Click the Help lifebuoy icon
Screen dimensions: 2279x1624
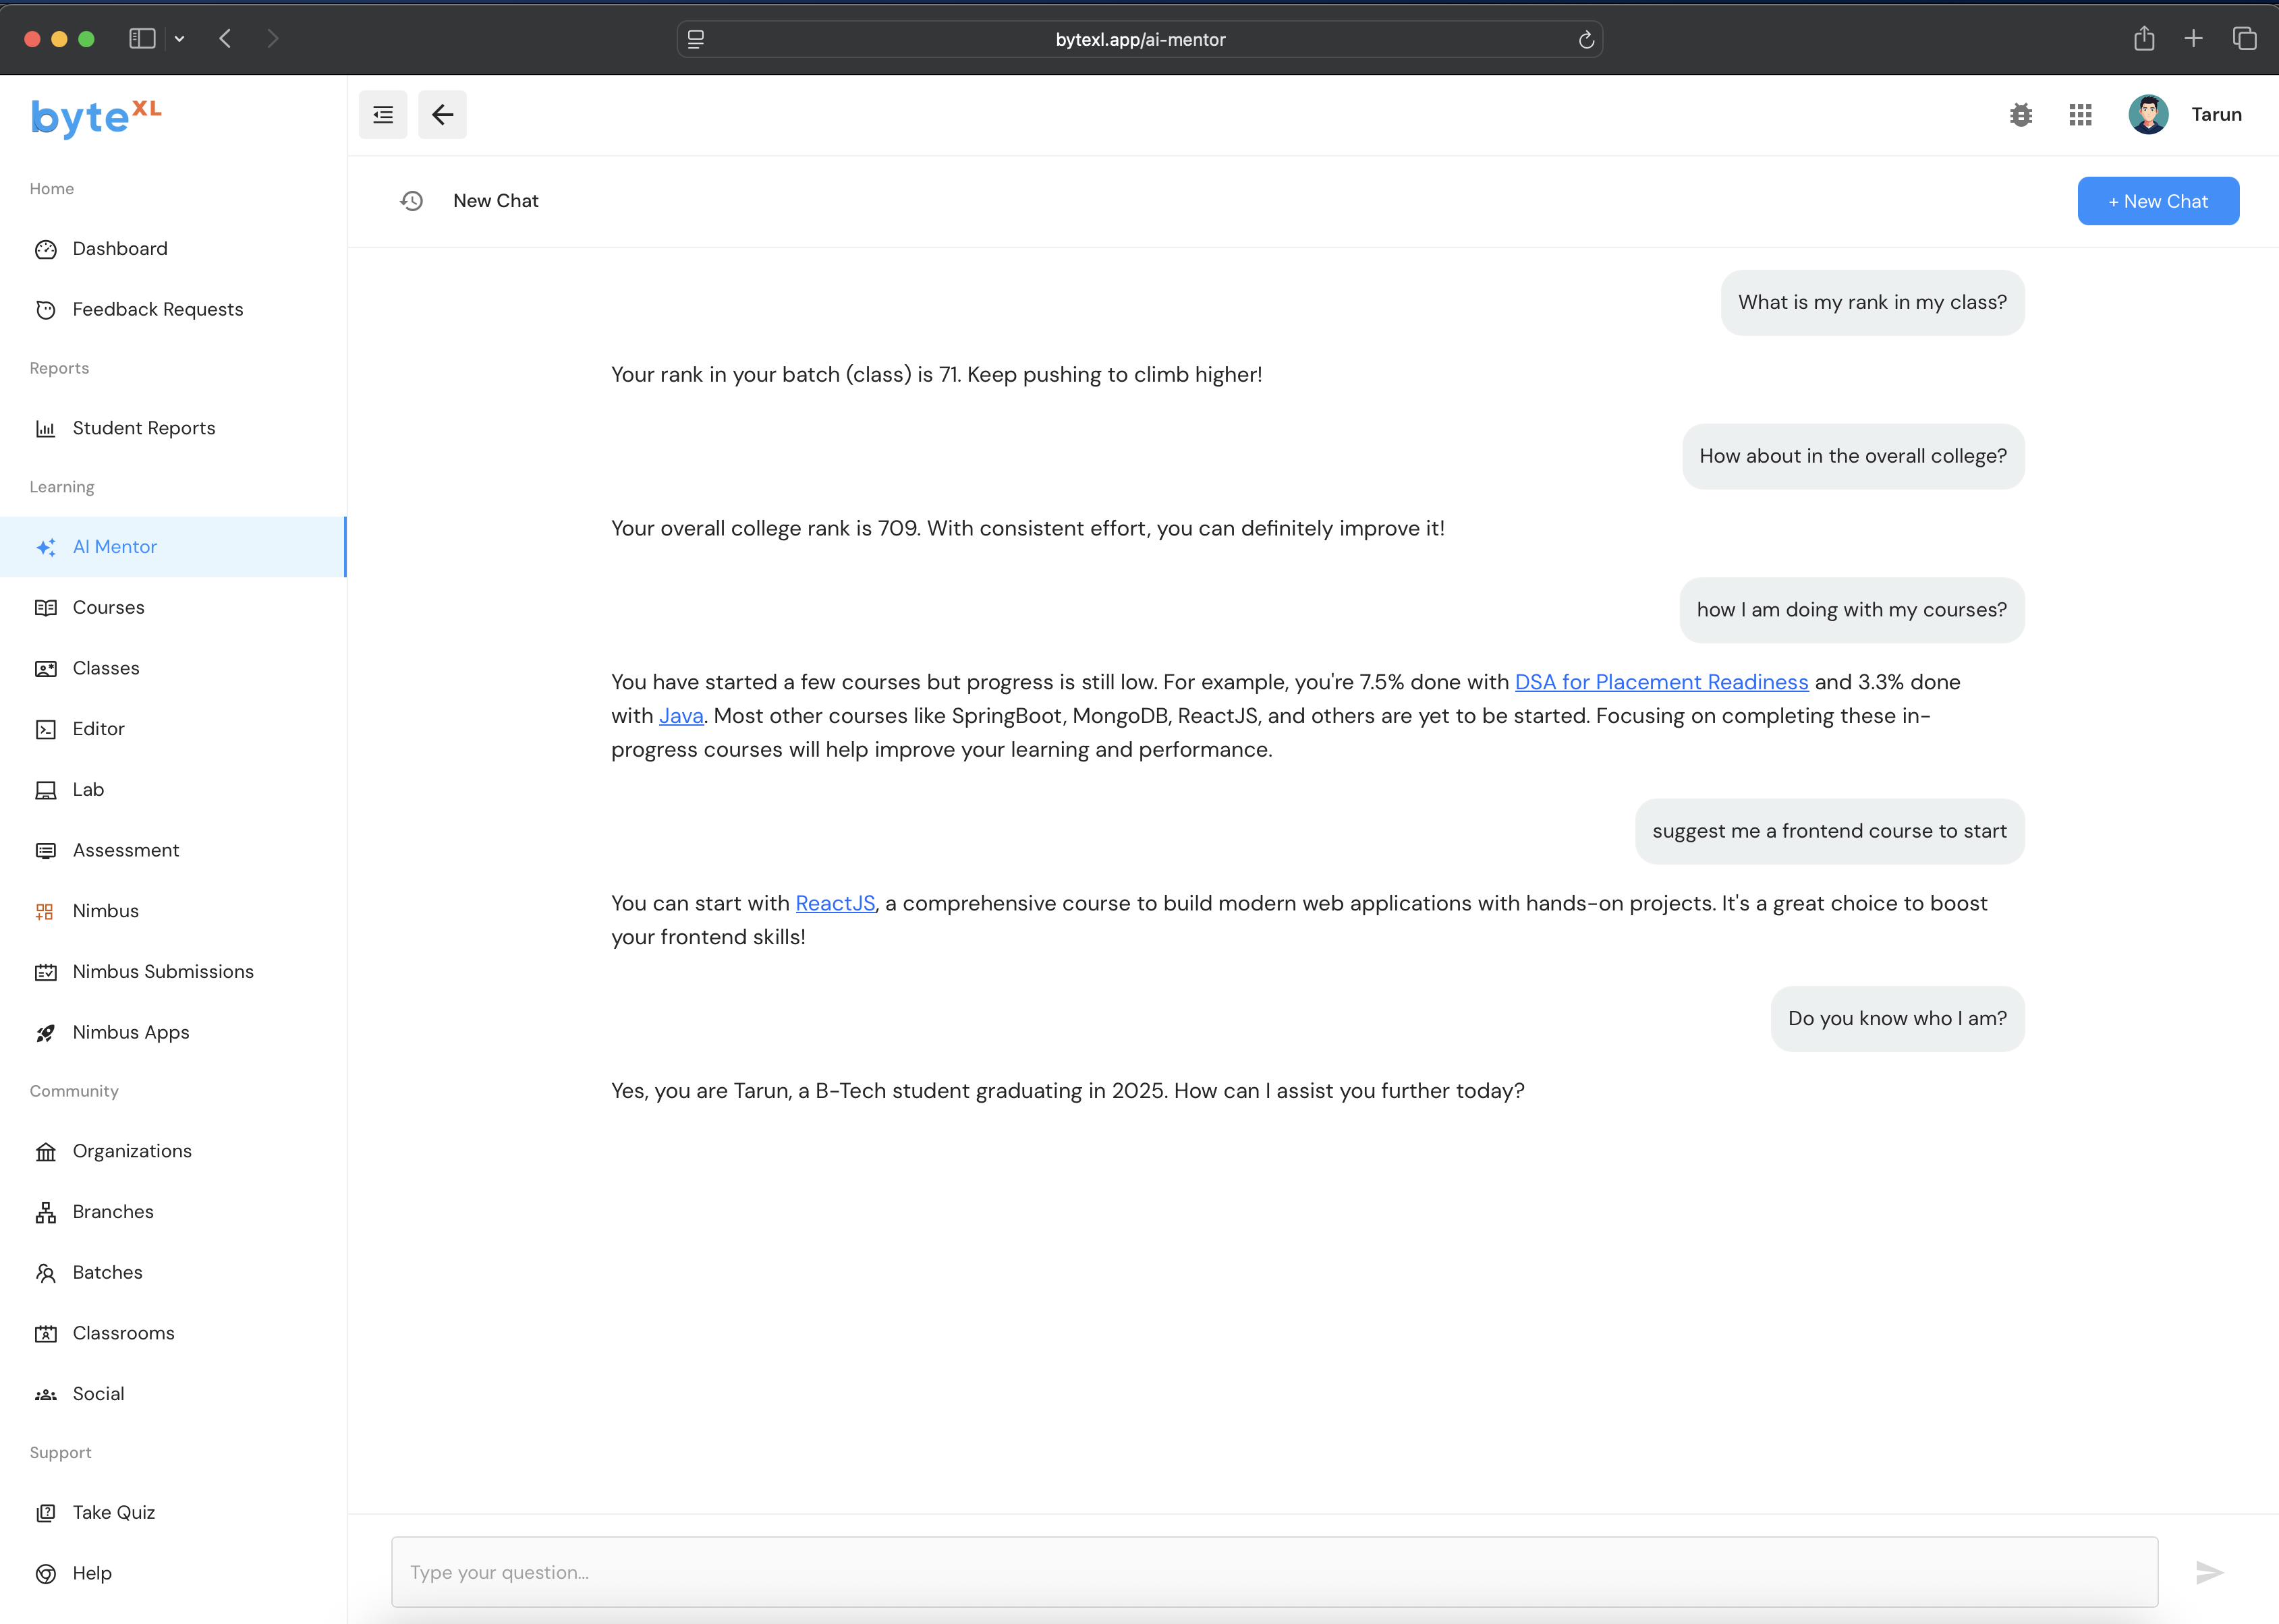pyautogui.click(x=46, y=1574)
